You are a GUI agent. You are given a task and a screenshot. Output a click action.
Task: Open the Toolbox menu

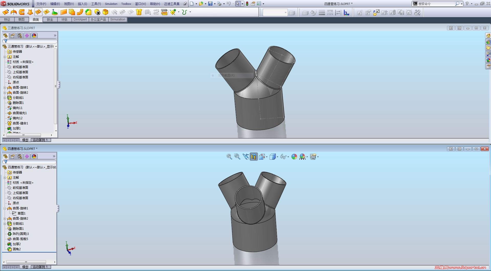tap(126, 4)
